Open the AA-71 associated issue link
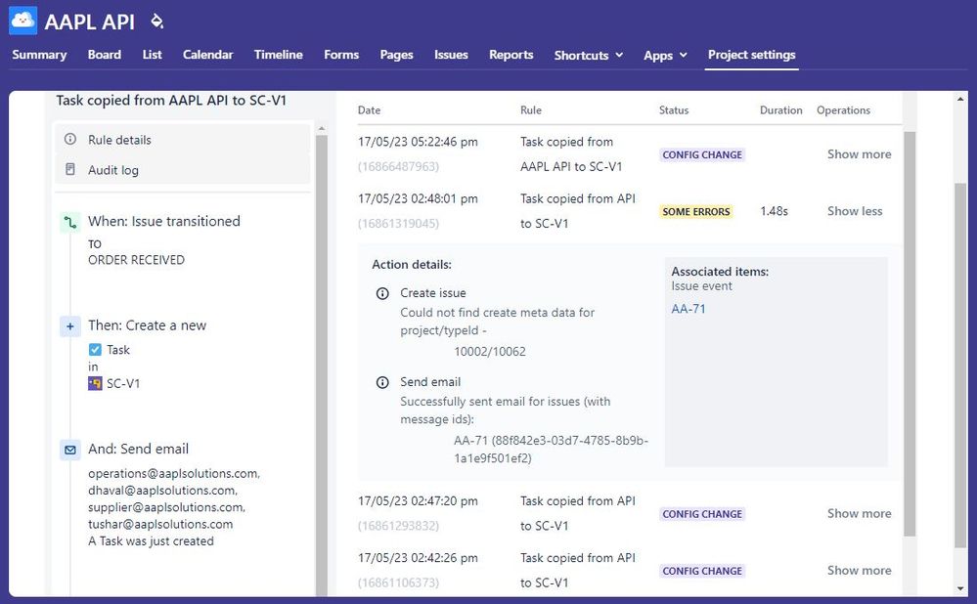Viewport: 977px width, 604px height. click(688, 309)
